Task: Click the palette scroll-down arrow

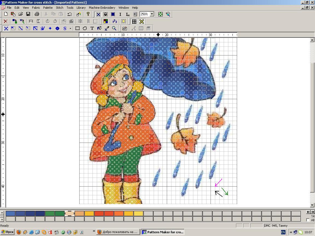Action: point(2,219)
